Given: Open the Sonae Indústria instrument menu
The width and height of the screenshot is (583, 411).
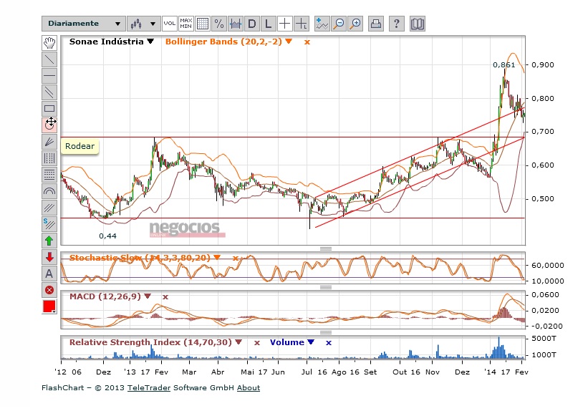Looking at the screenshot, I should pos(150,42).
